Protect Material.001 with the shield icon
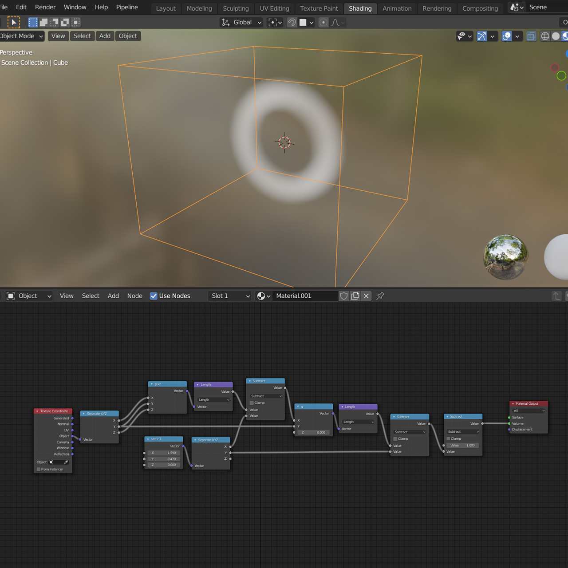 pyautogui.click(x=344, y=296)
